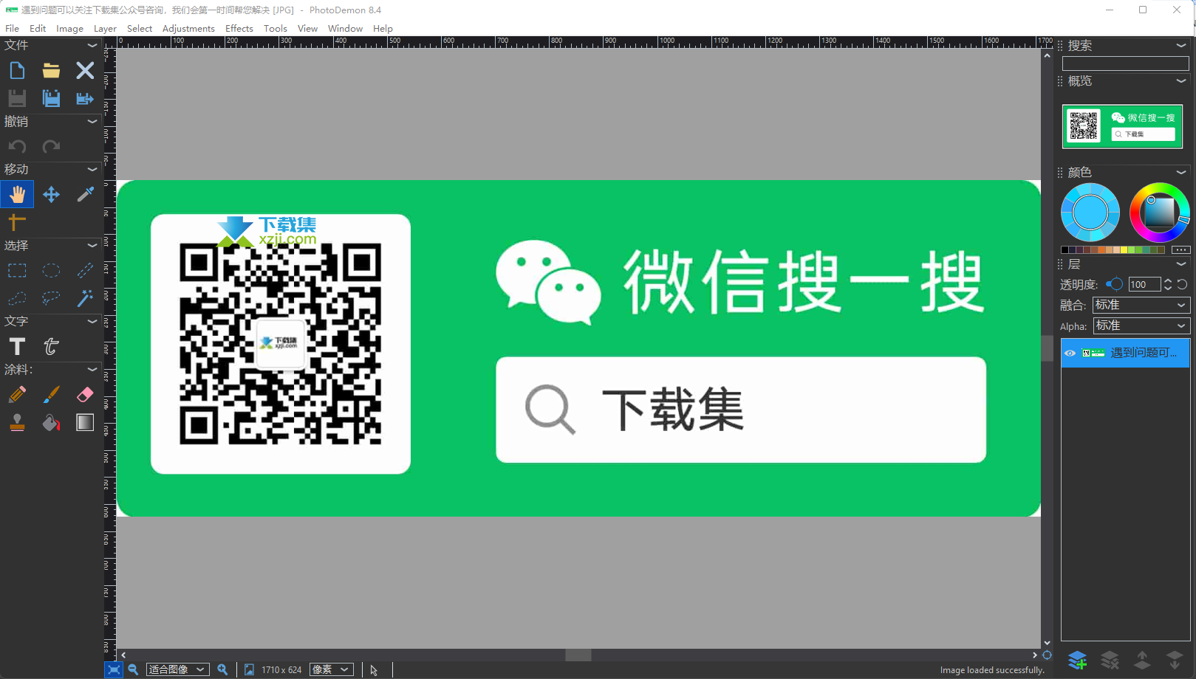This screenshot has width=1196, height=679.
Task: Select the Paint bucket fill tool
Action: coord(51,422)
